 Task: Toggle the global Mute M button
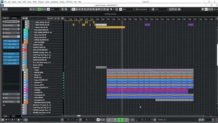tap(31, 9)
